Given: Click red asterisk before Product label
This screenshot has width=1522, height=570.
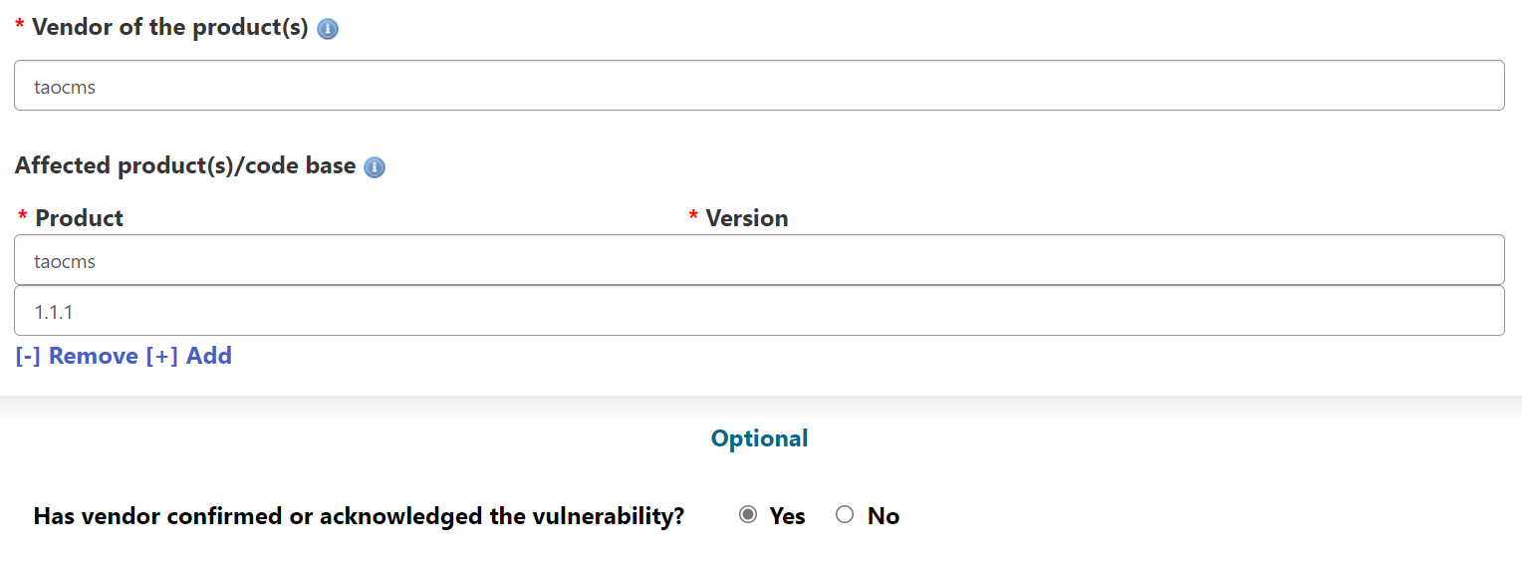Looking at the screenshot, I should click(23, 216).
